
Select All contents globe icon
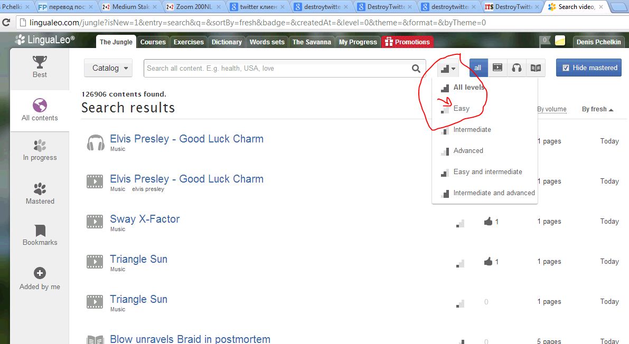click(x=40, y=106)
